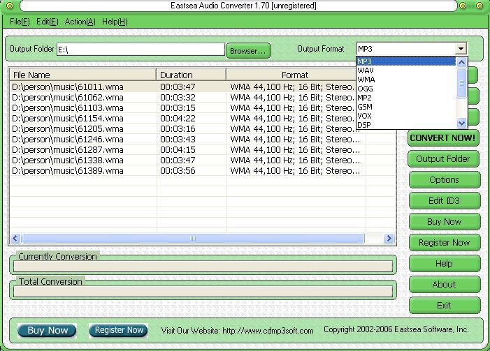This screenshot has height=351, width=490.
Task: Click the Currently Conversion progress bar
Action: pos(203,266)
